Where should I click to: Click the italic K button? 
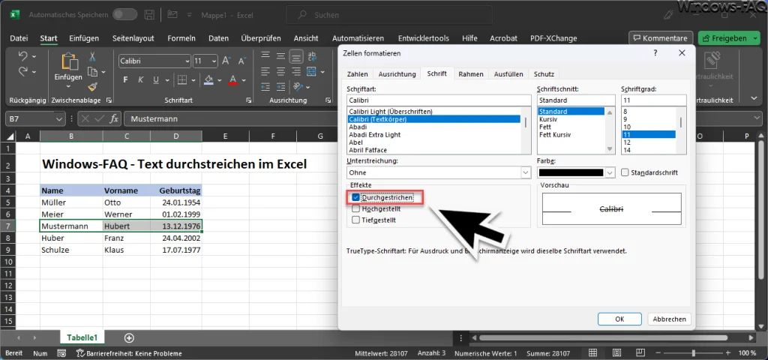(141, 79)
